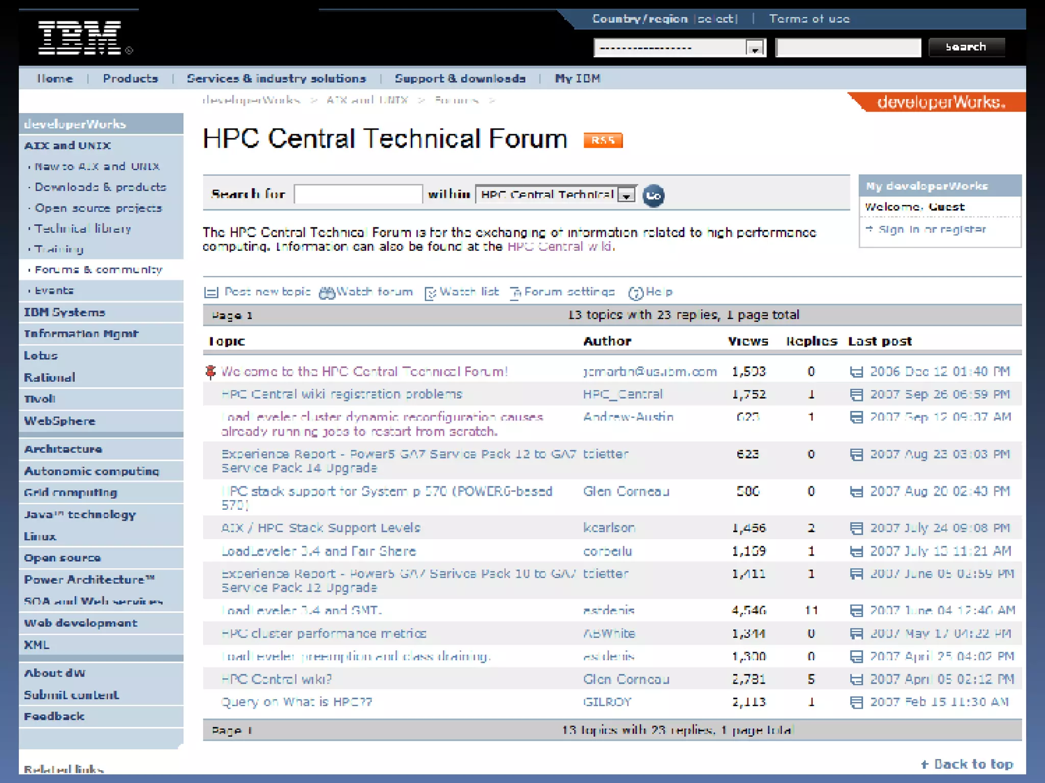1045x783 pixels.
Task: Open Products in top navigation
Action: tap(130, 79)
